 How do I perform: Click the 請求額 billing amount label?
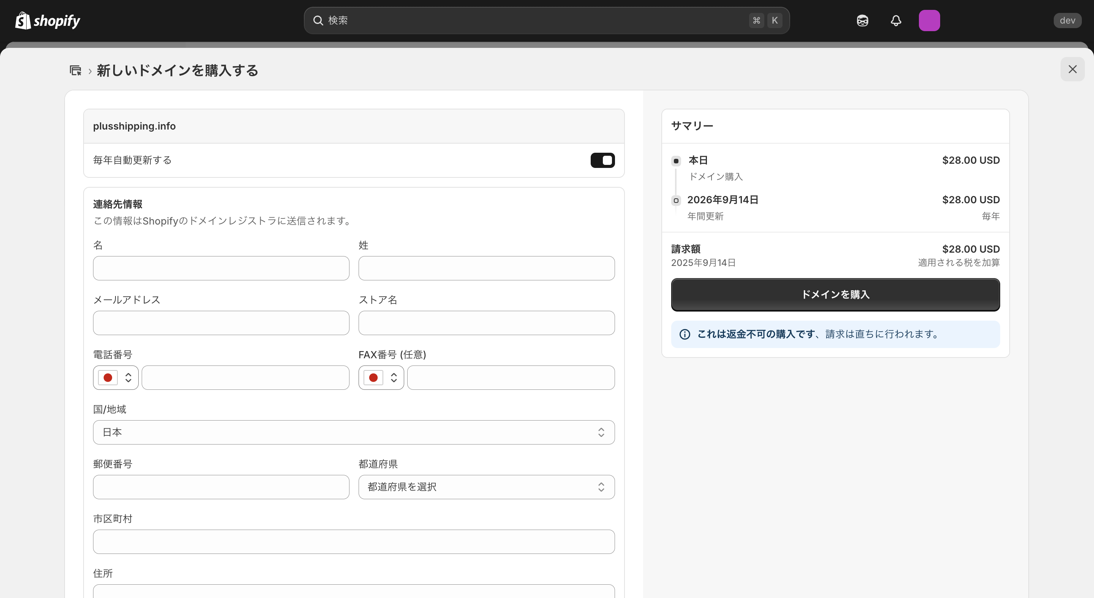point(685,249)
